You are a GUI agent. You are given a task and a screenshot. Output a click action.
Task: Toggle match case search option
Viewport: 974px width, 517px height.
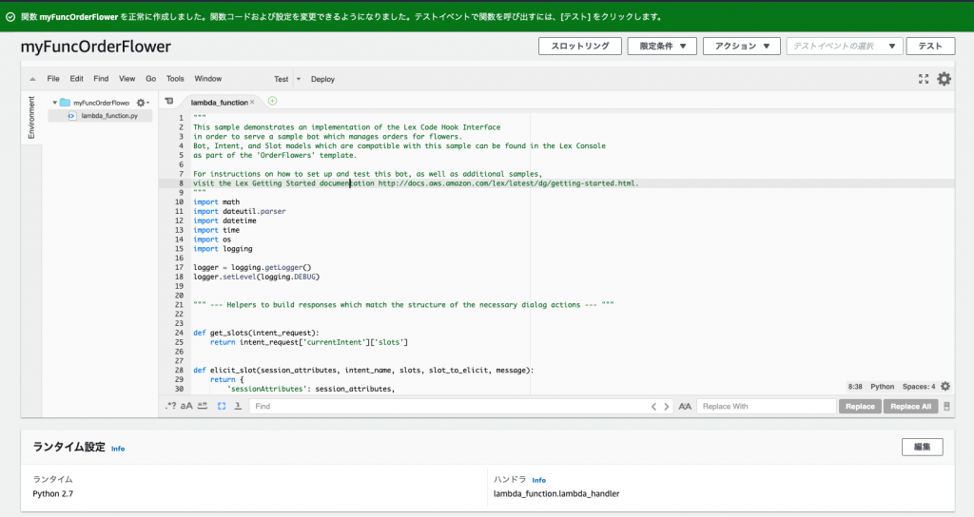(186, 406)
